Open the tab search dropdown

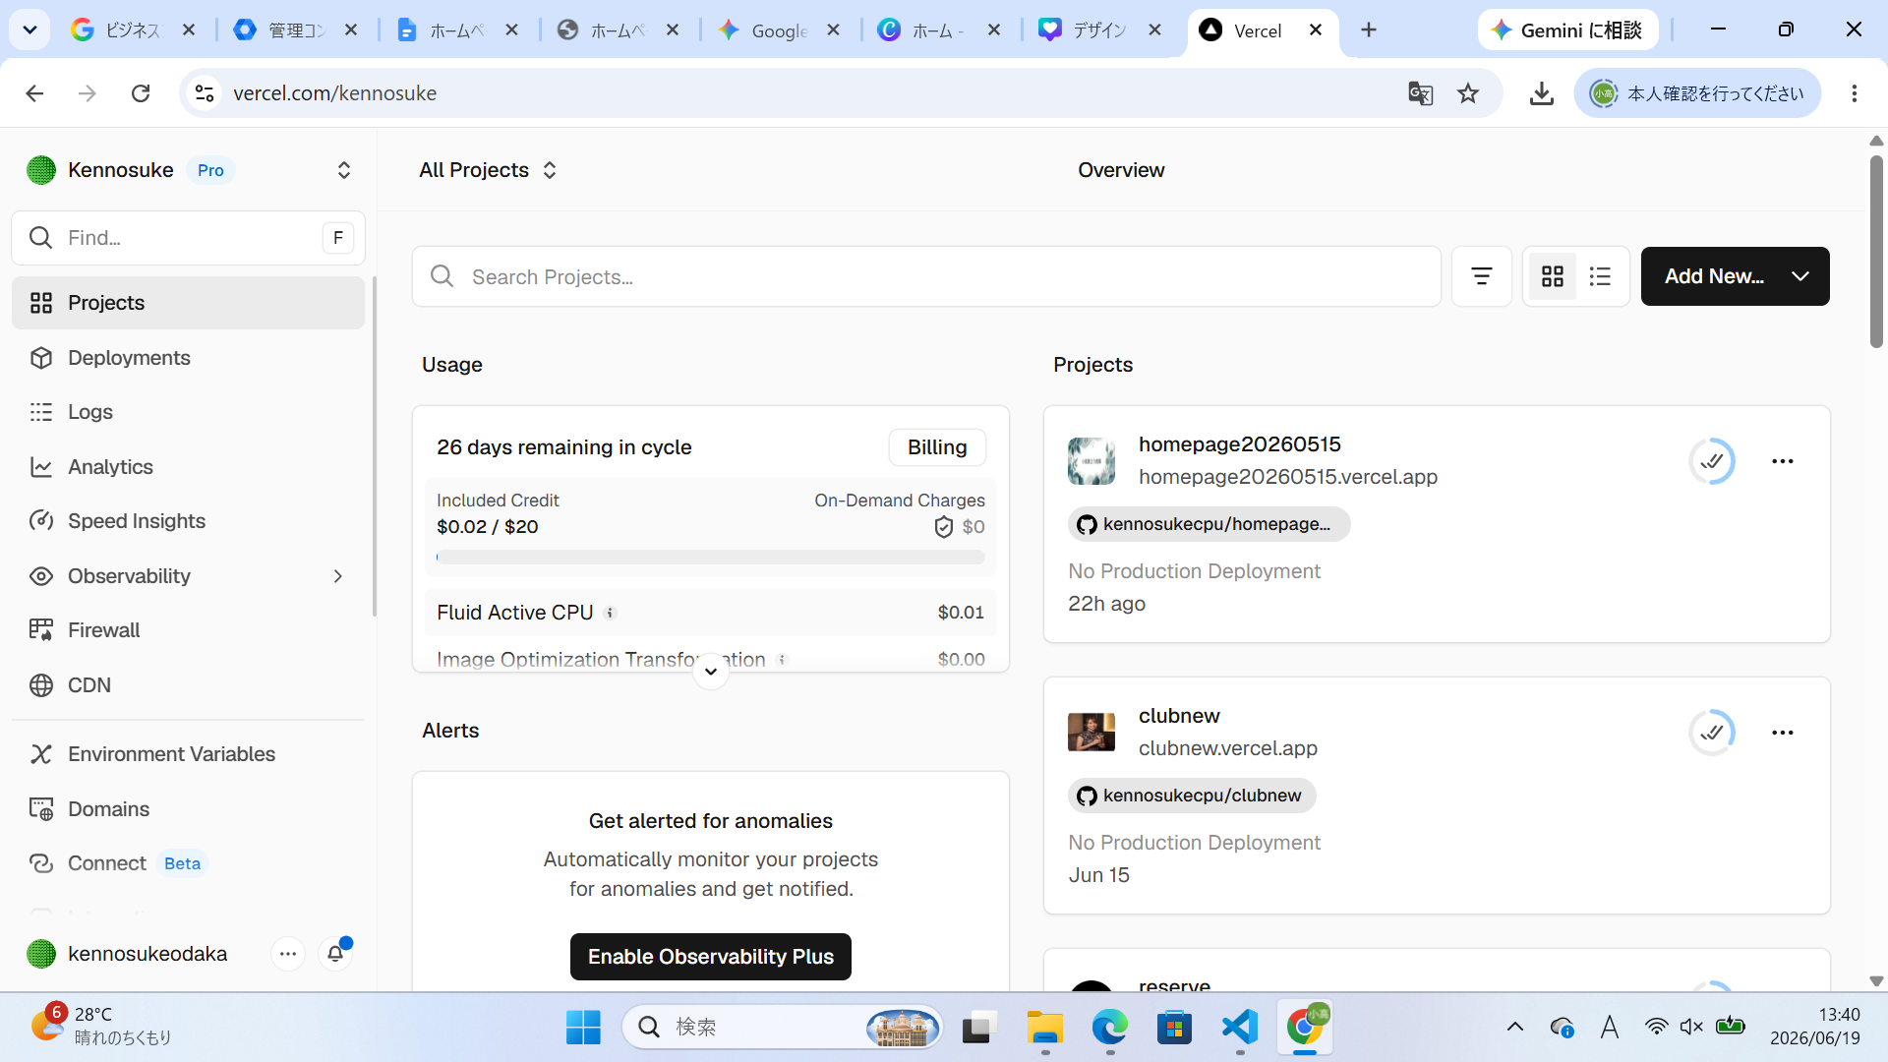coord(29,29)
